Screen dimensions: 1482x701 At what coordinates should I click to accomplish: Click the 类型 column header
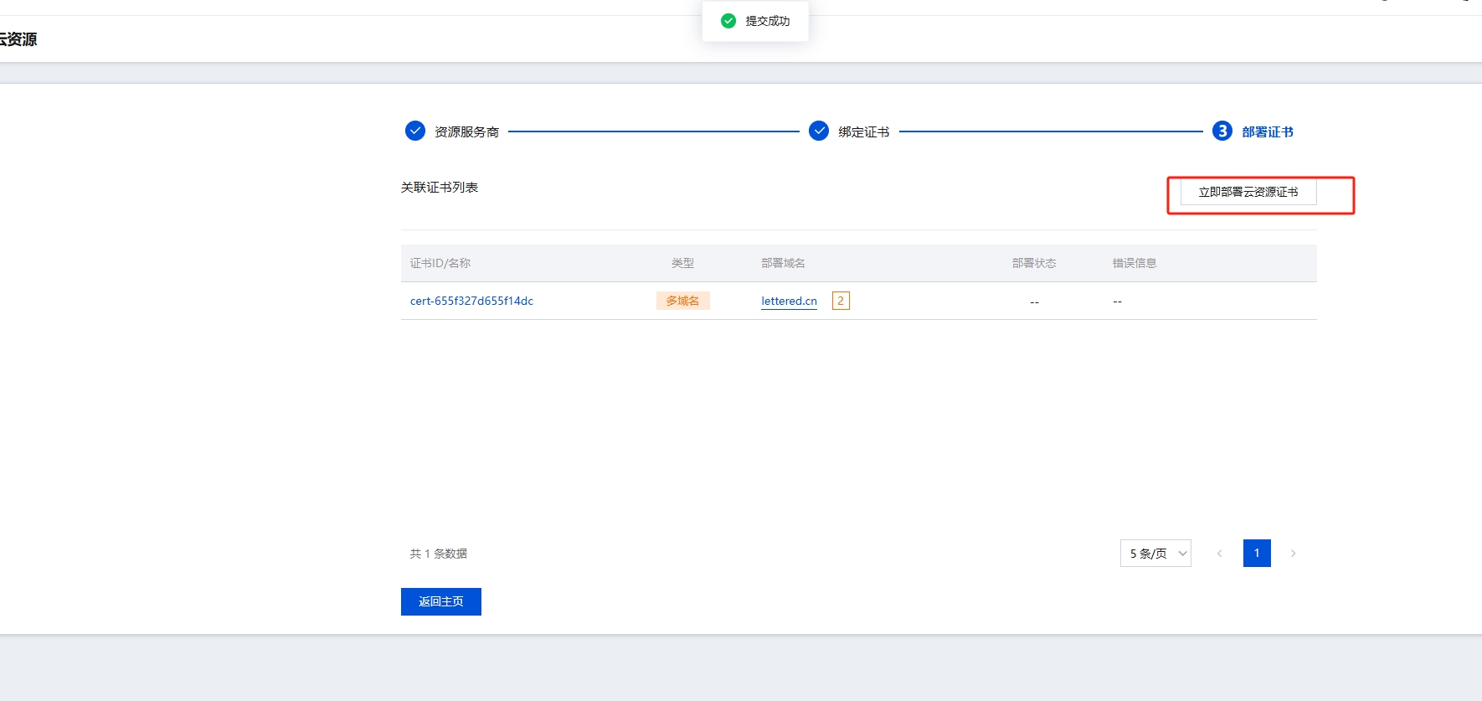tap(682, 263)
